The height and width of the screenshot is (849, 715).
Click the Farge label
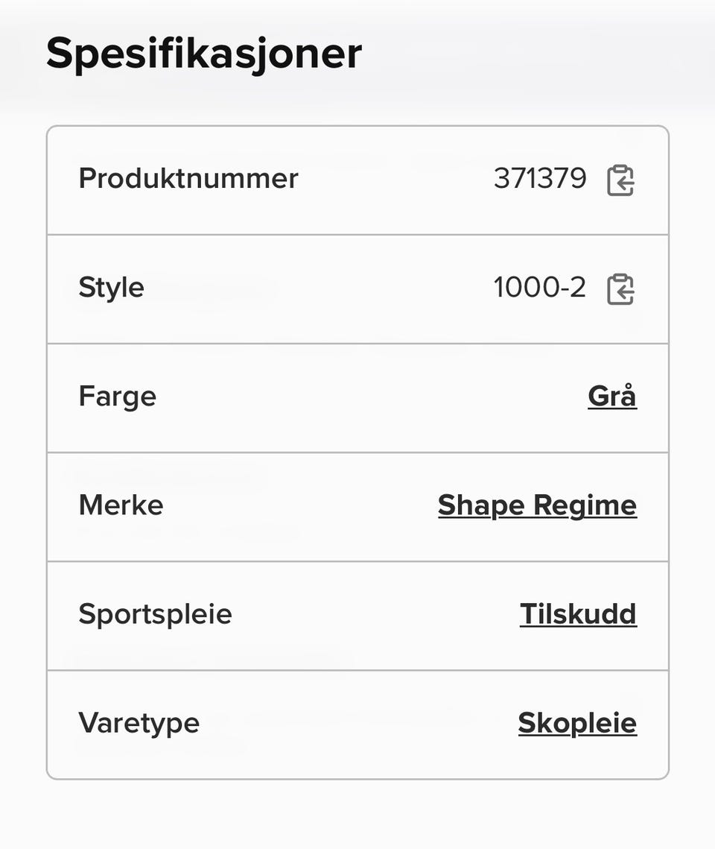coord(117,397)
